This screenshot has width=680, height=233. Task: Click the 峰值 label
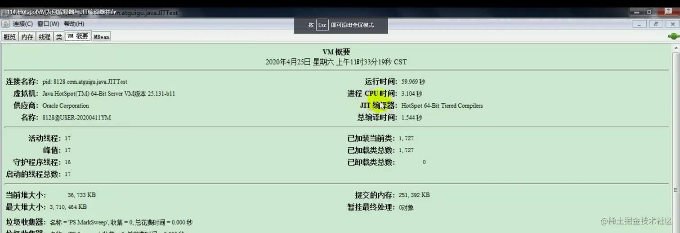pyautogui.click(x=52, y=150)
